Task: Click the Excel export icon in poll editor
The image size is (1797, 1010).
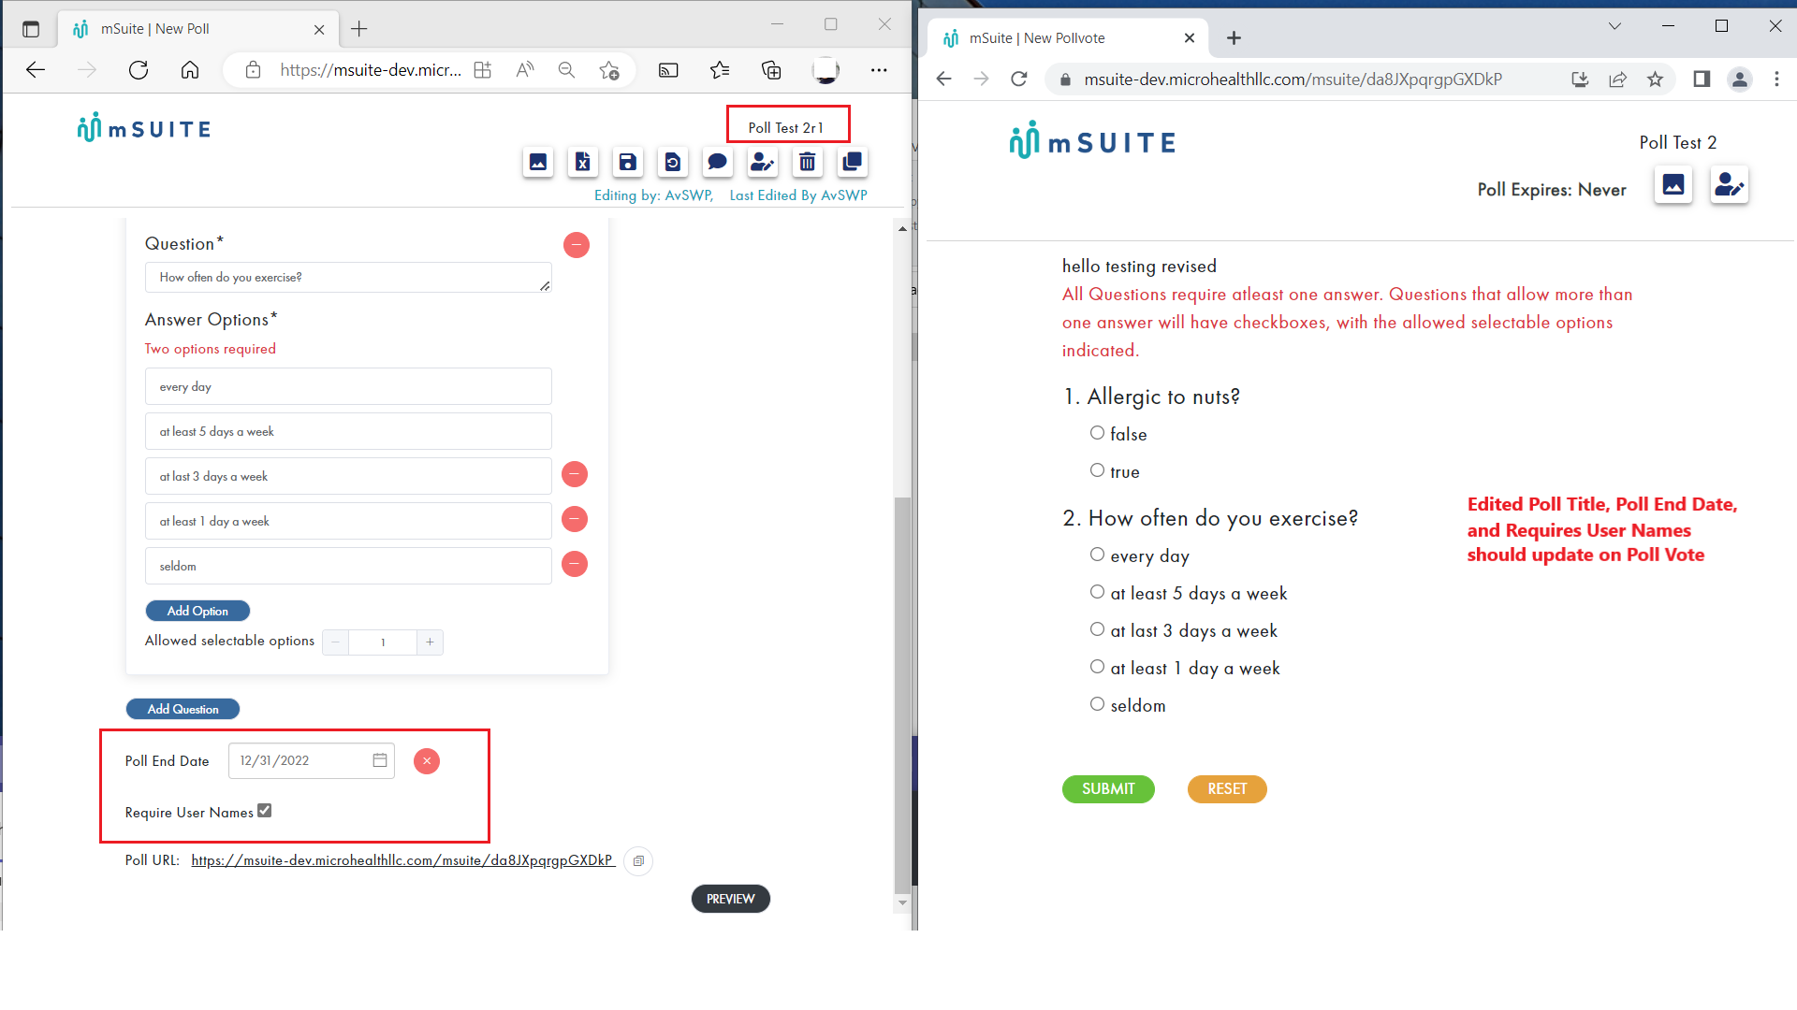Action: [582, 162]
